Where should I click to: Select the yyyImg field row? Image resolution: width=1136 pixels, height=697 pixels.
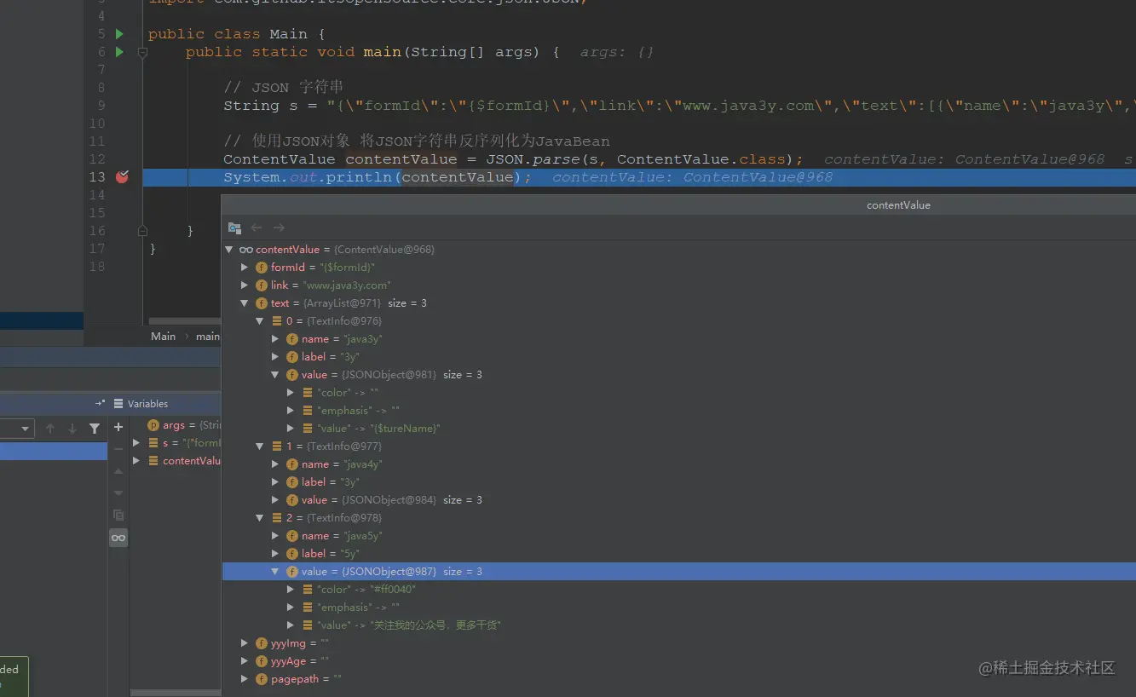click(x=678, y=643)
